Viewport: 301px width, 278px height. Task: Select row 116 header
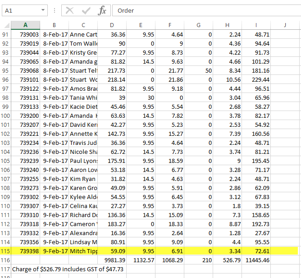pyautogui.click(x=5, y=260)
